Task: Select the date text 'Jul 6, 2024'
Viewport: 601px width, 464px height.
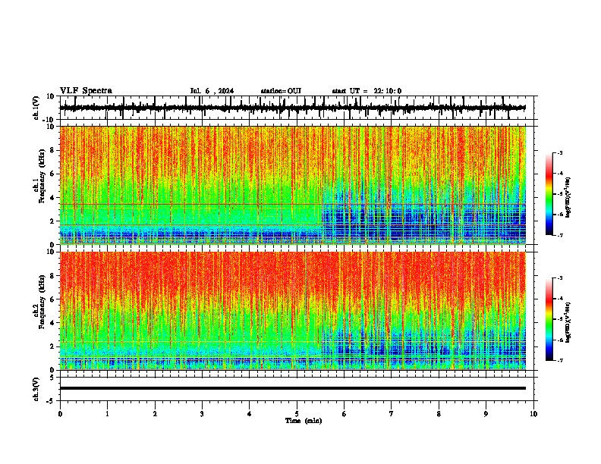Action: 212,91
